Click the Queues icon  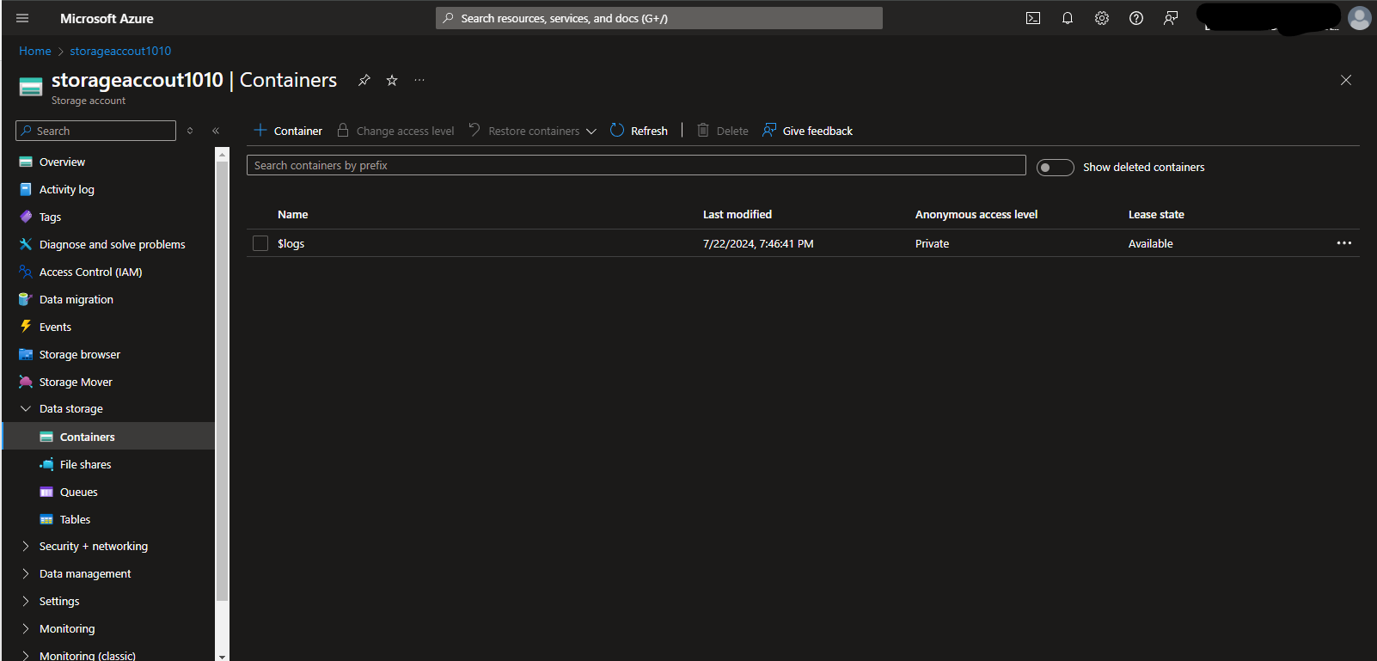pyautogui.click(x=46, y=492)
